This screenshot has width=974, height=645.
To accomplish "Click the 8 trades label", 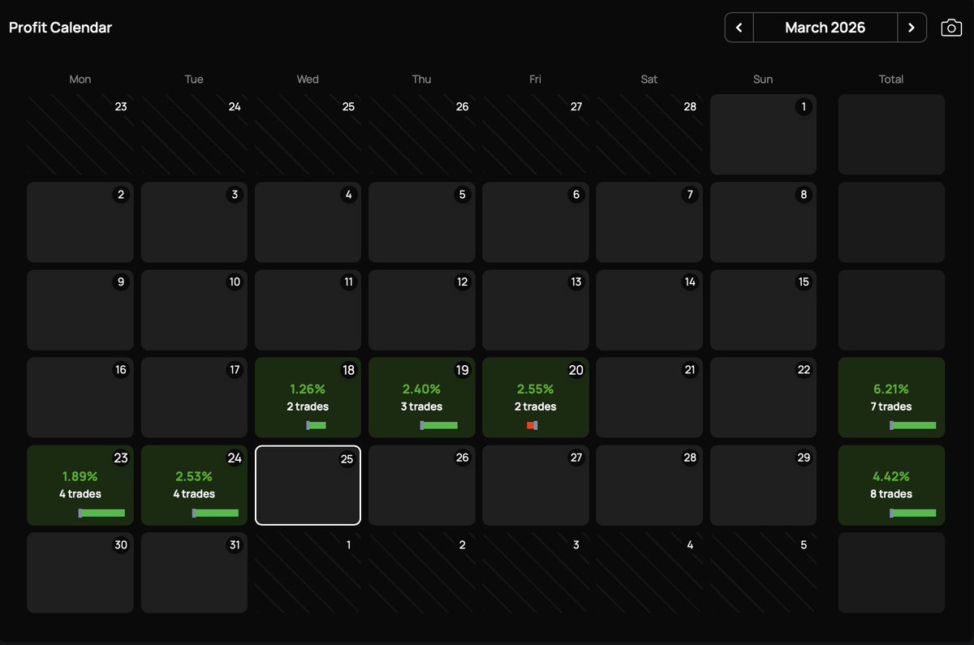I will (x=891, y=494).
